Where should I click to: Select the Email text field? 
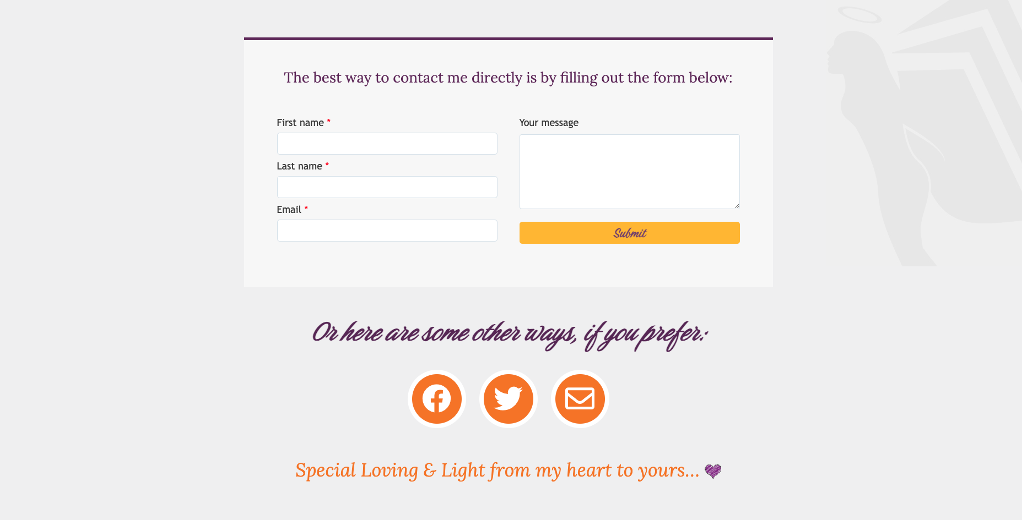pos(387,231)
